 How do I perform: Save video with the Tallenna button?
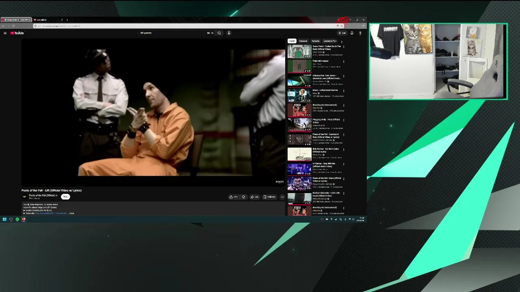click(269, 197)
